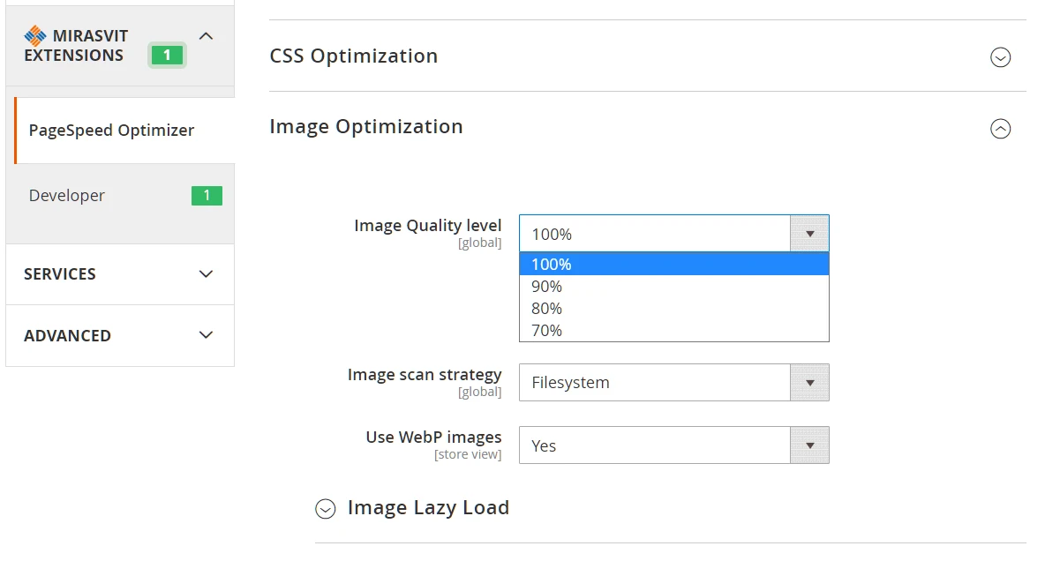Click the Developer green notification badge
The height and width of the screenshot is (561, 1045).
[x=207, y=196]
